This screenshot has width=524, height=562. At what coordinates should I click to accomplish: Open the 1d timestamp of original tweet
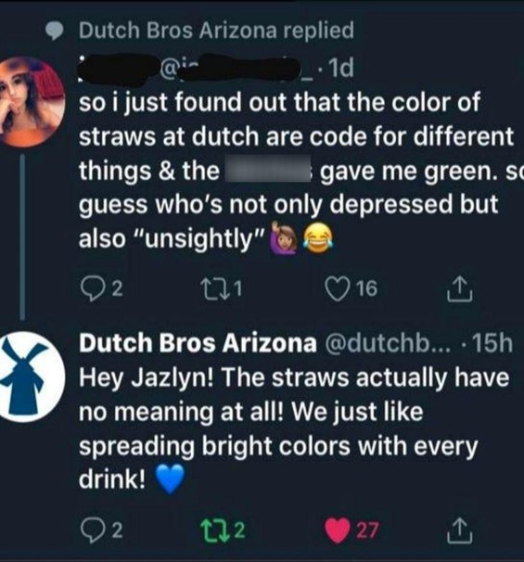pos(340,68)
